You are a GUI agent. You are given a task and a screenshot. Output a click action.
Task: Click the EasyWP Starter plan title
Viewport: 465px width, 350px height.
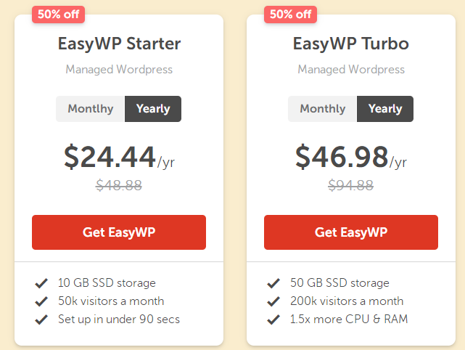(119, 44)
